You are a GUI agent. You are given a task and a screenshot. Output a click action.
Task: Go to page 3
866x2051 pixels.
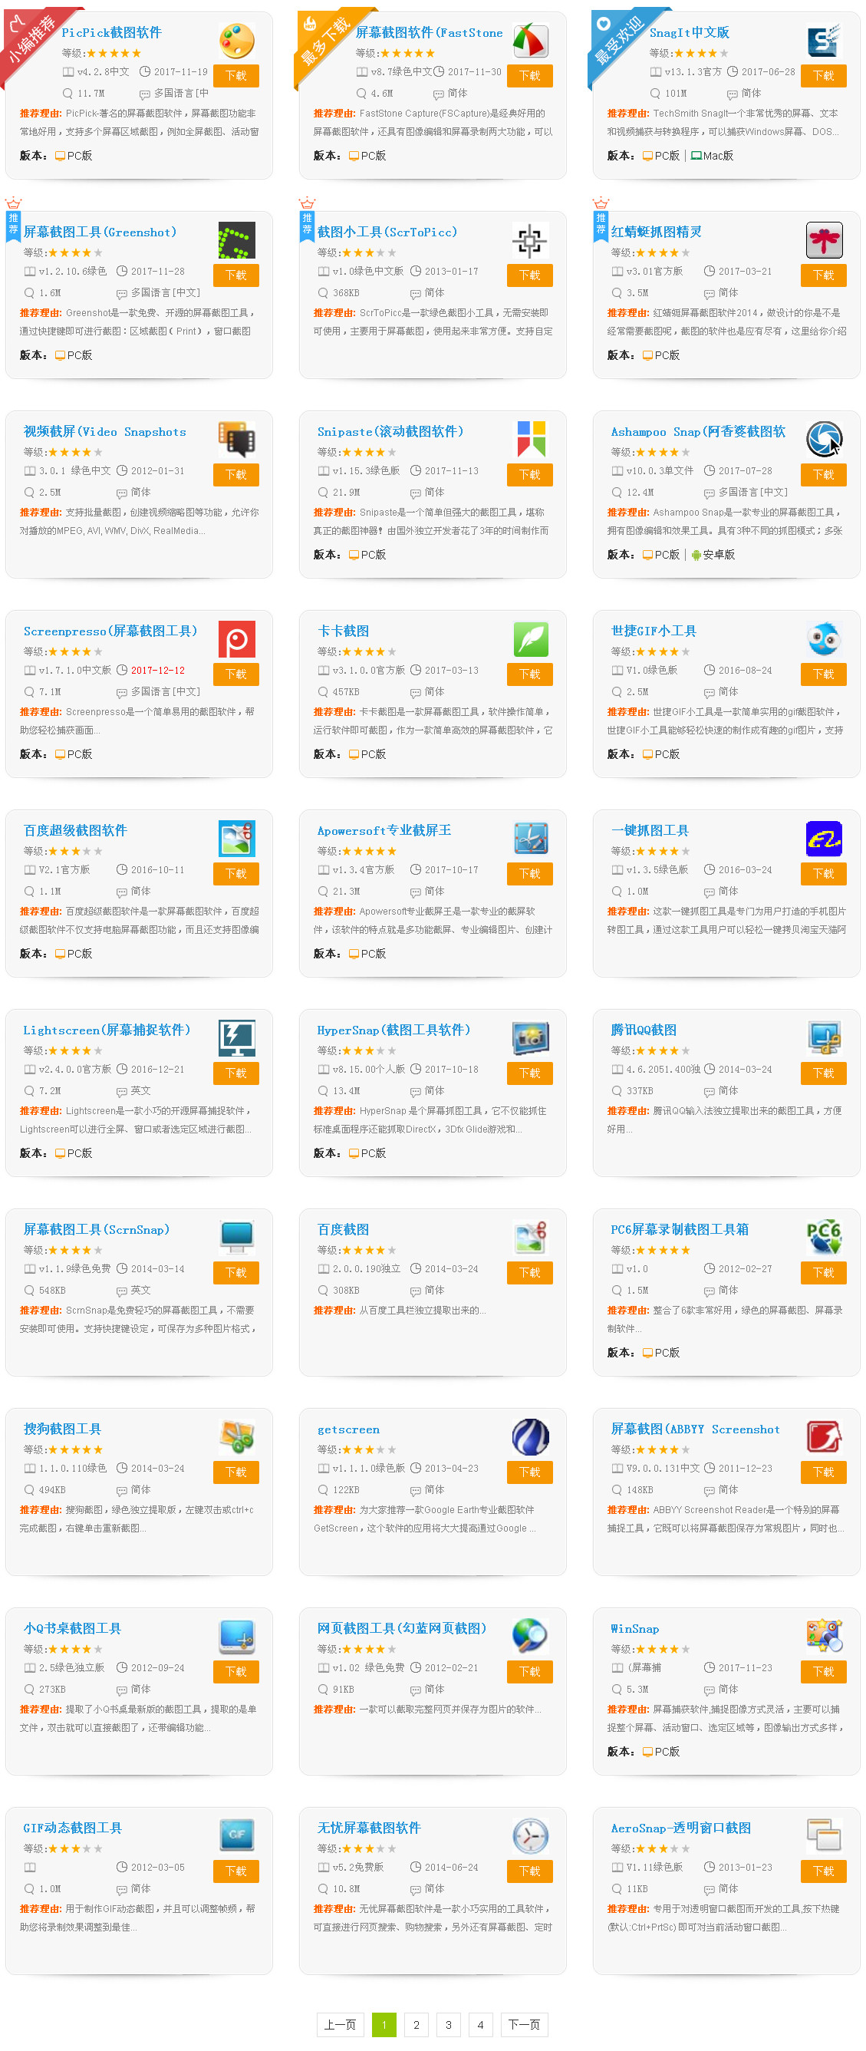pos(448,2025)
